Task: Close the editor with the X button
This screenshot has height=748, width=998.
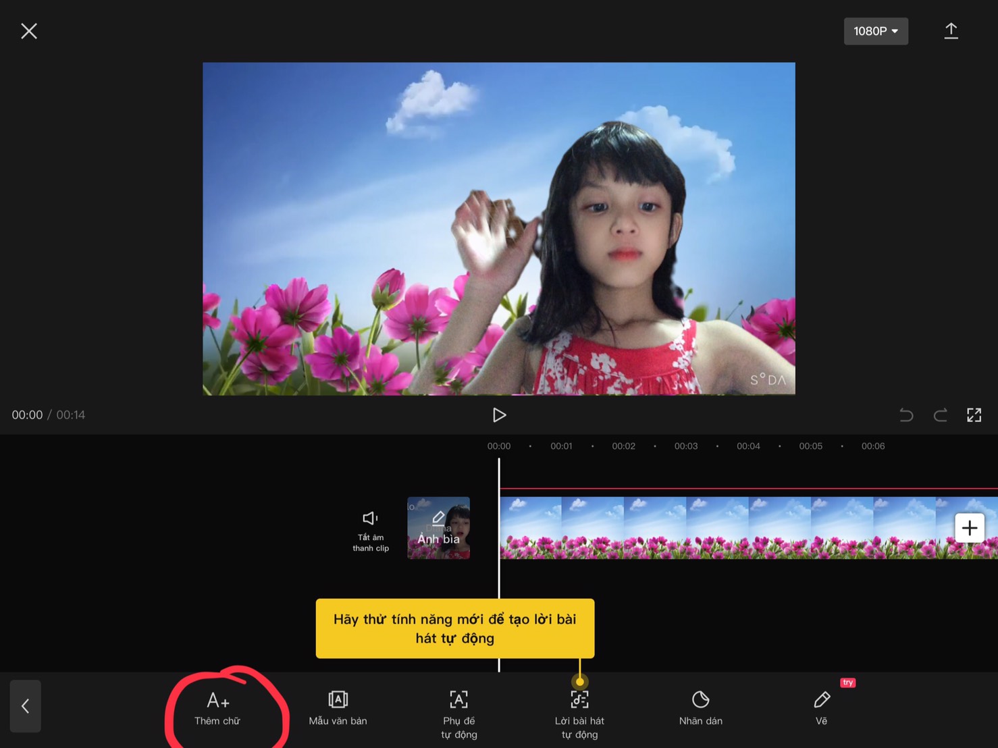Action: point(29,31)
